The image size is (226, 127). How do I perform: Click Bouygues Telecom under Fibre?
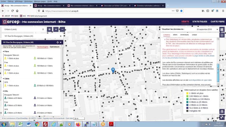tap(12, 55)
